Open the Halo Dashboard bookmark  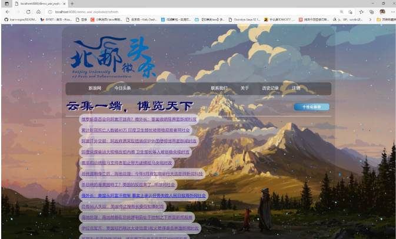pos(141,19)
